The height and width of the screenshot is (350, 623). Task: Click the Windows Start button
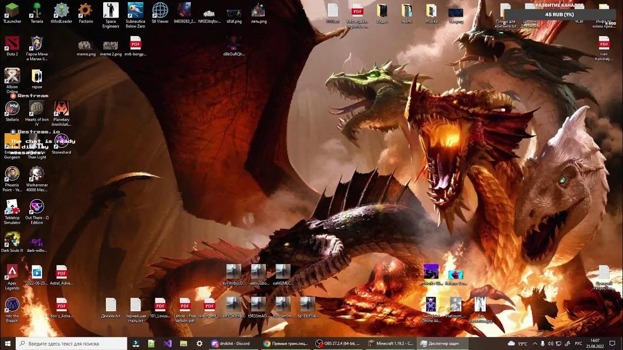click(8, 343)
